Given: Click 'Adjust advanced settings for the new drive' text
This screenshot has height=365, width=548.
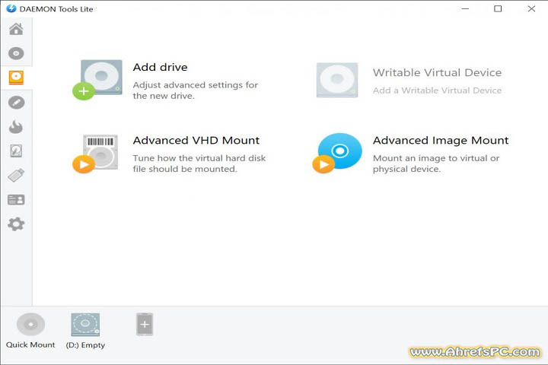Looking at the screenshot, I should (x=196, y=90).
